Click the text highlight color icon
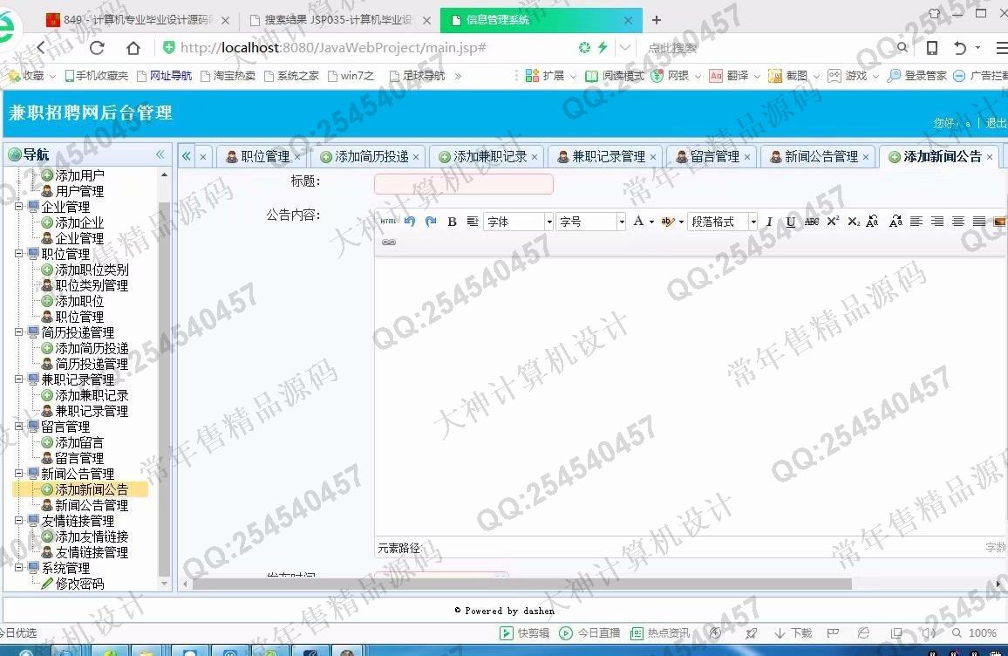The width and height of the screenshot is (1008, 656). point(667,222)
